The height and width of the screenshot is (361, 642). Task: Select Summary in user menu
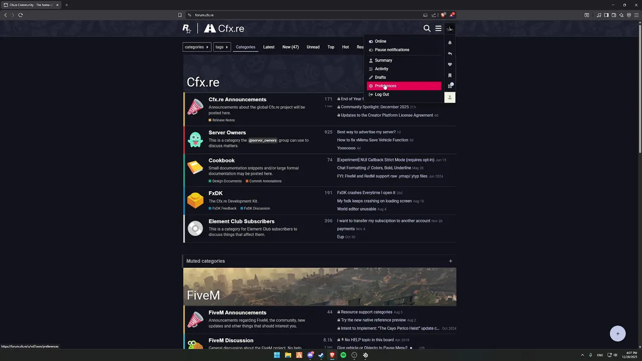(x=404, y=60)
